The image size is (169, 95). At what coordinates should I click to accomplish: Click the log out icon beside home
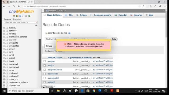coord(17,16)
